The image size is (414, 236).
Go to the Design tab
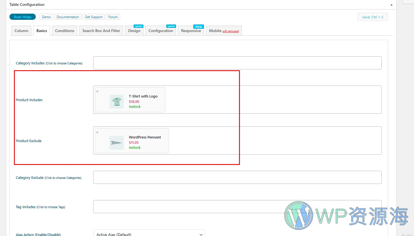pyautogui.click(x=134, y=31)
